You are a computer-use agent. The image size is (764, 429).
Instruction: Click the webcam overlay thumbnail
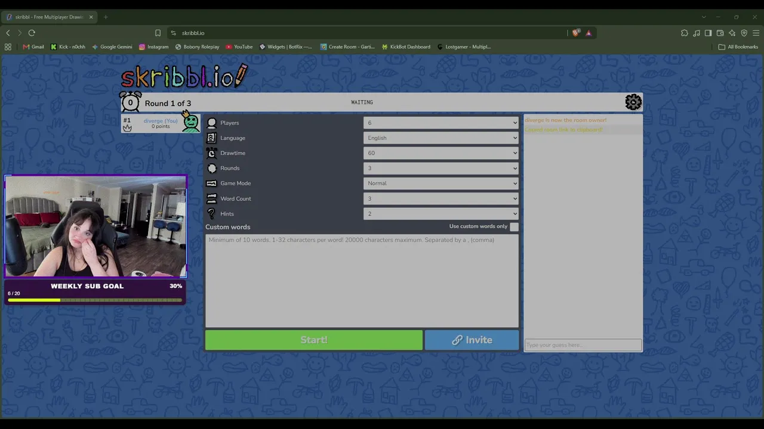[x=95, y=226]
